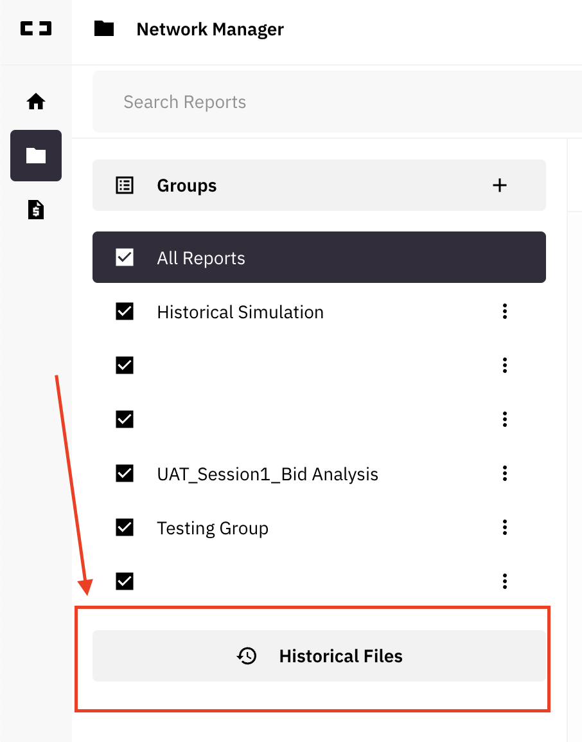This screenshot has width=582, height=742.
Task: Select the Testing Group label
Action: point(213,528)
